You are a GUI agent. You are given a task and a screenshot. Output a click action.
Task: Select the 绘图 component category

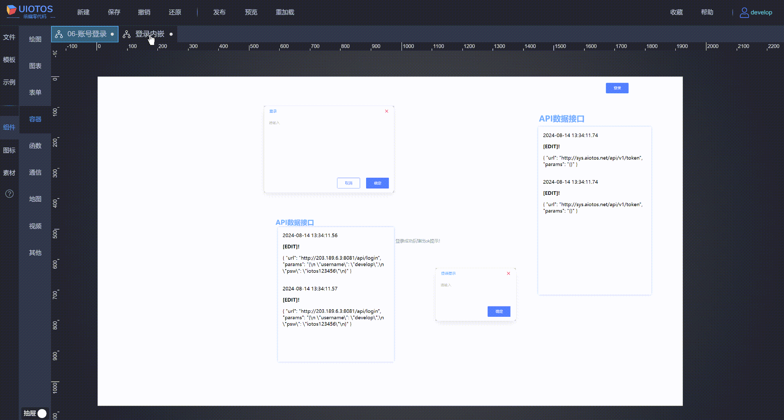pos(35,39)
